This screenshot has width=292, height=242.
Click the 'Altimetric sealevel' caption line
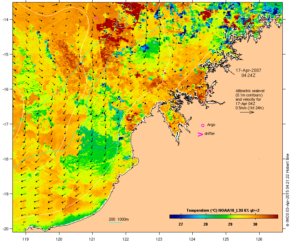tap(250, 91)
